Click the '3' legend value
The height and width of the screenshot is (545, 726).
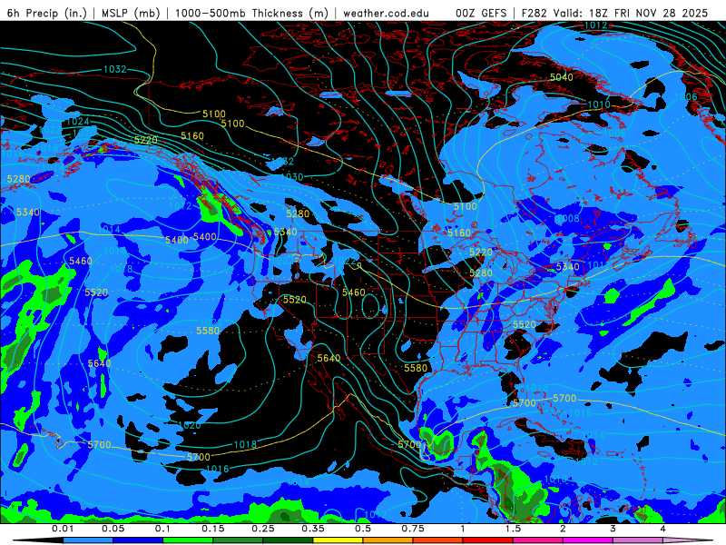coord(613,529)
